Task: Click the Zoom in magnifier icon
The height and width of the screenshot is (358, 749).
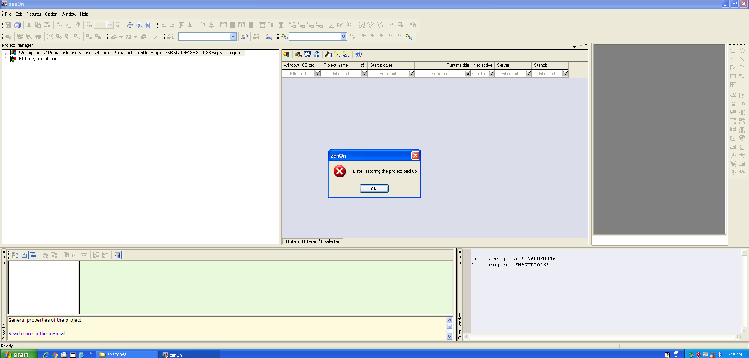Action: (x=89, y=25)
